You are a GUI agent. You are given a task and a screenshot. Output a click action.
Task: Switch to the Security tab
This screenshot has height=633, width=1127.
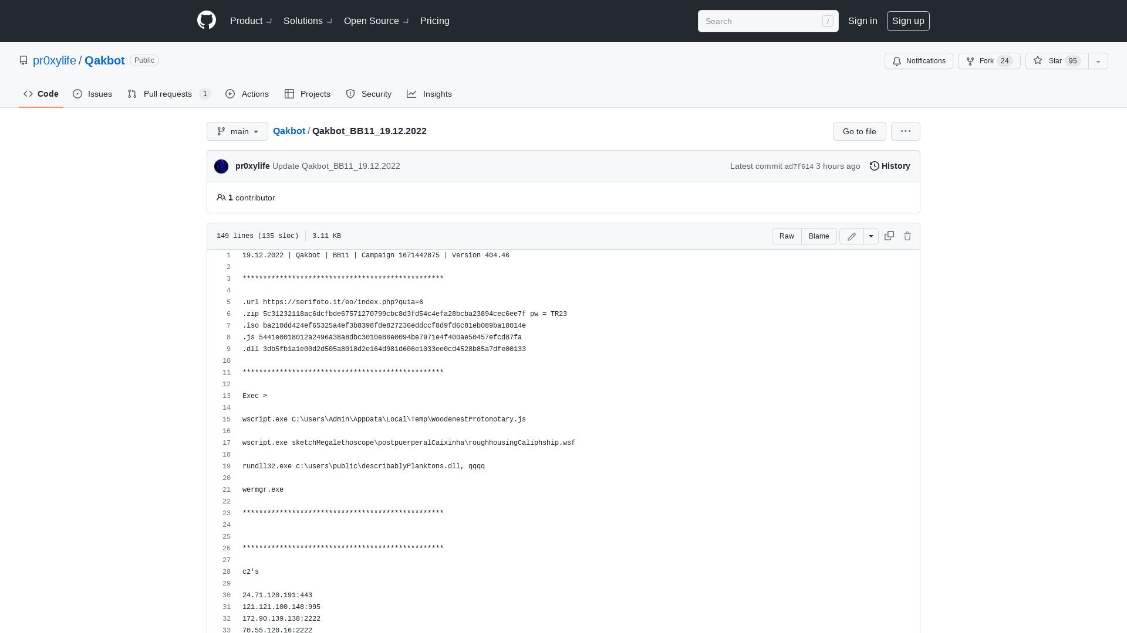point(367,94)
